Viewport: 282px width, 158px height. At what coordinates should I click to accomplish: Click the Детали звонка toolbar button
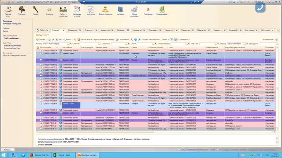(85, 39)
